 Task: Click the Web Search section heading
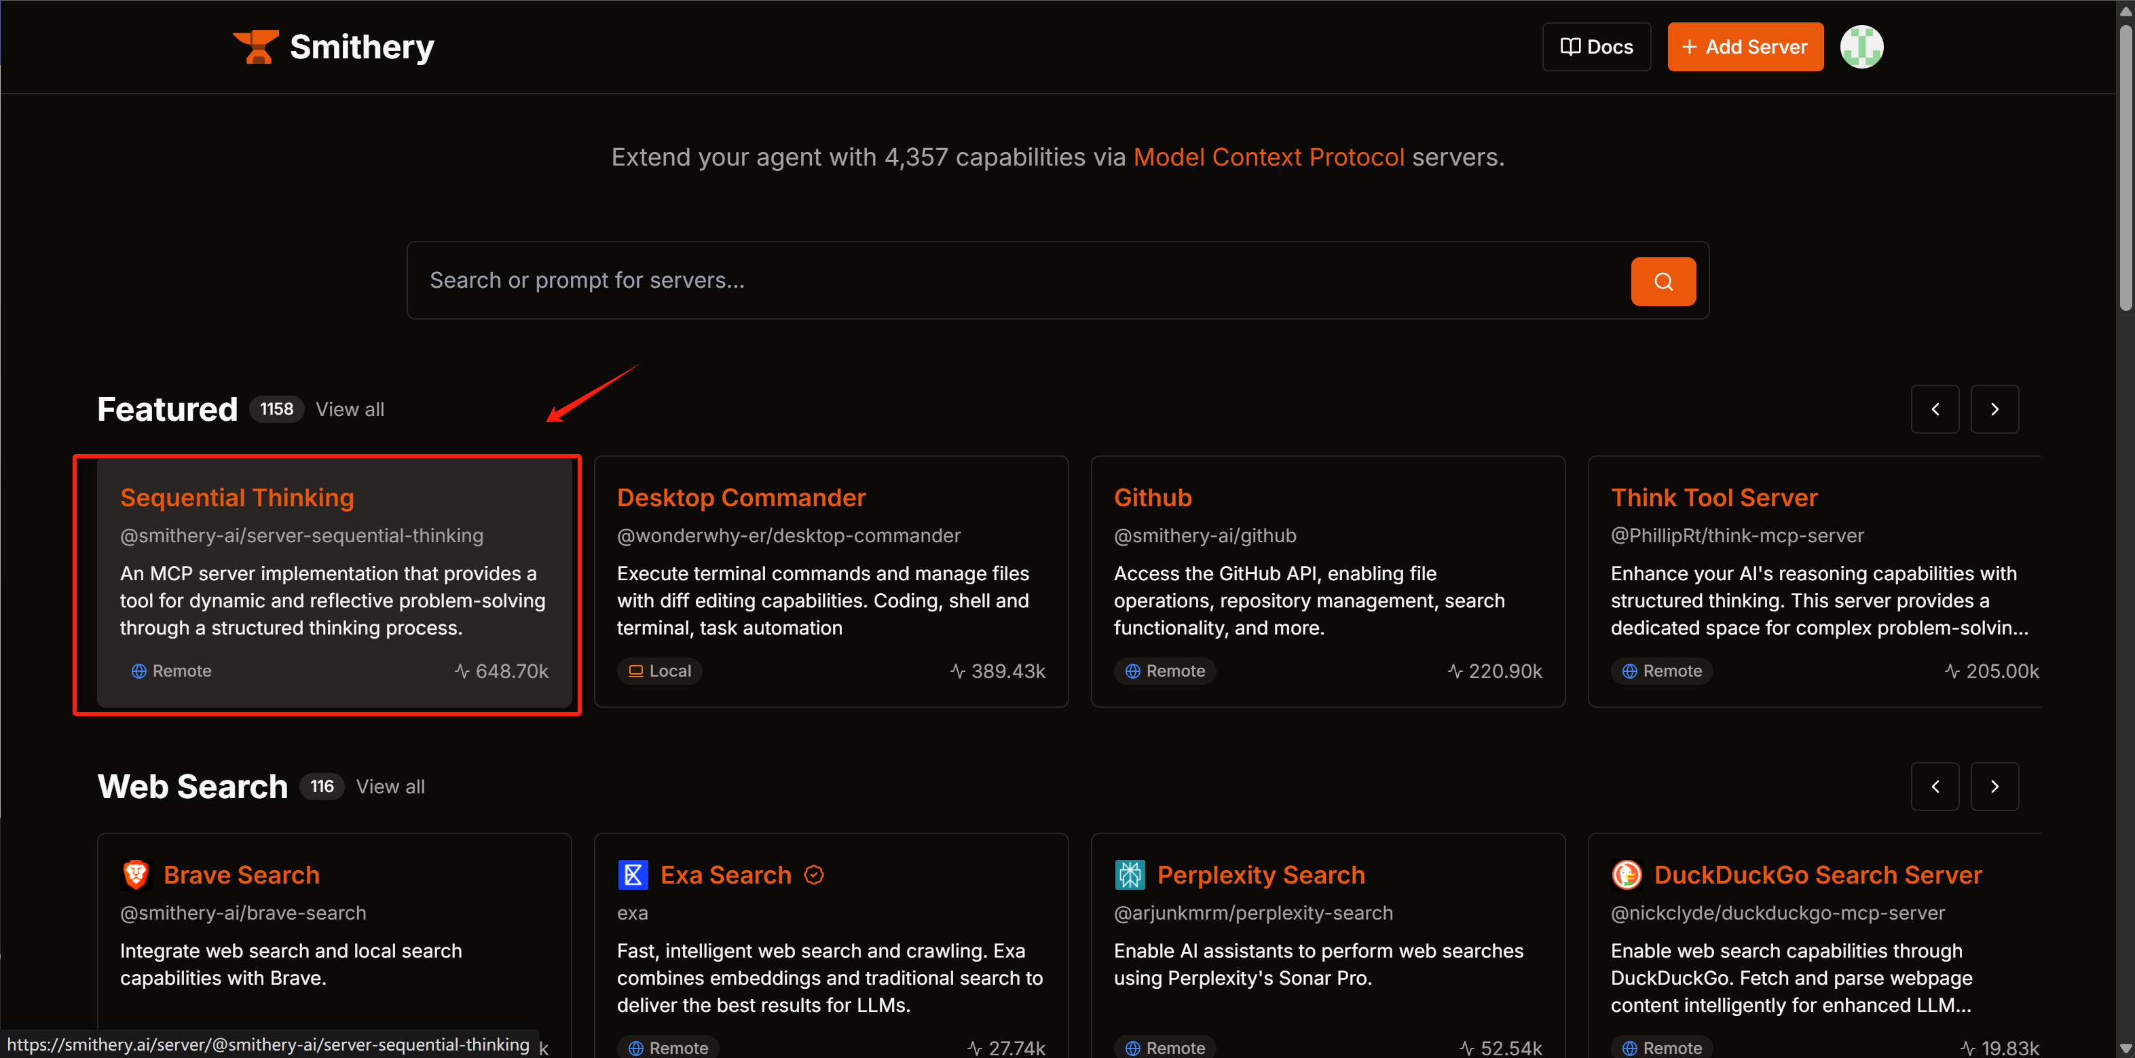click(192, 787)
